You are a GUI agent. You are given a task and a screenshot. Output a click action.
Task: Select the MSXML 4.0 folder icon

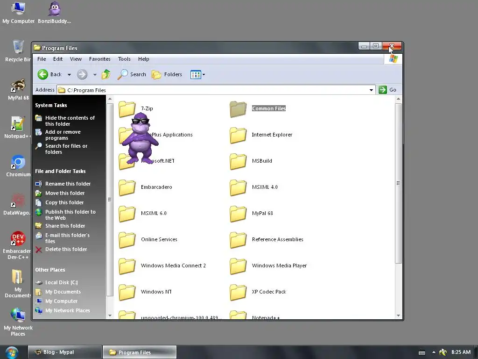pyautogui.click(x=238, y=187)
